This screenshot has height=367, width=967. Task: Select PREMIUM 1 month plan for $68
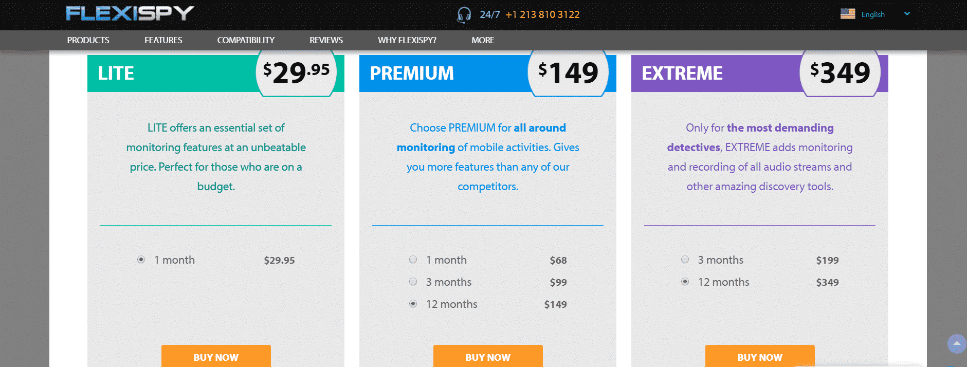[x=413, y=260]
